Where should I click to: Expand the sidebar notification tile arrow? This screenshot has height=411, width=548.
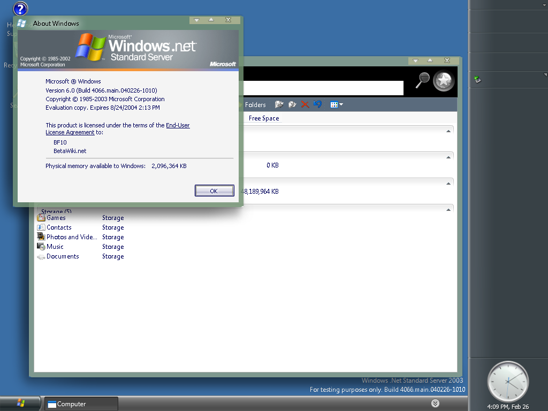tap(545, 75)
